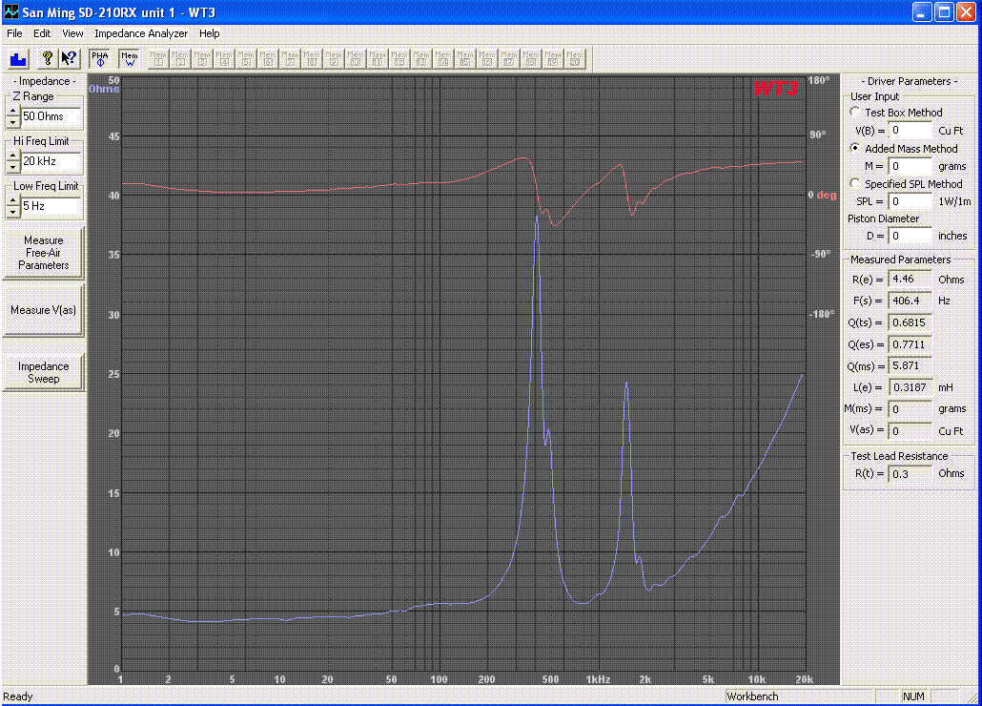Image resolution: width=982 pixels, height=706 pixels.
Task: Decrease the Hi Freq Limit down arrow
Action: point(13,167)
